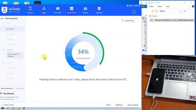Select Multiple Flash in sidebar
The height and width of the screenshot is (110, 196).
(12, 44)
